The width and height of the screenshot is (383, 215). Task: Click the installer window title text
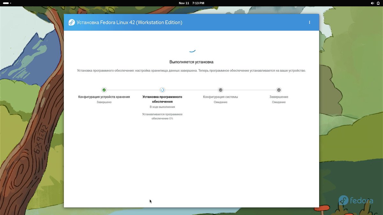(130, 23)
